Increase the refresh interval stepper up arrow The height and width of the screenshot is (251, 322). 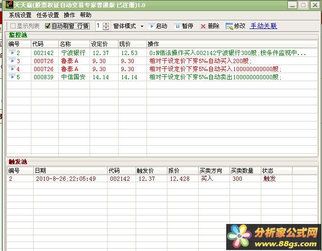(x=106, y=24)
